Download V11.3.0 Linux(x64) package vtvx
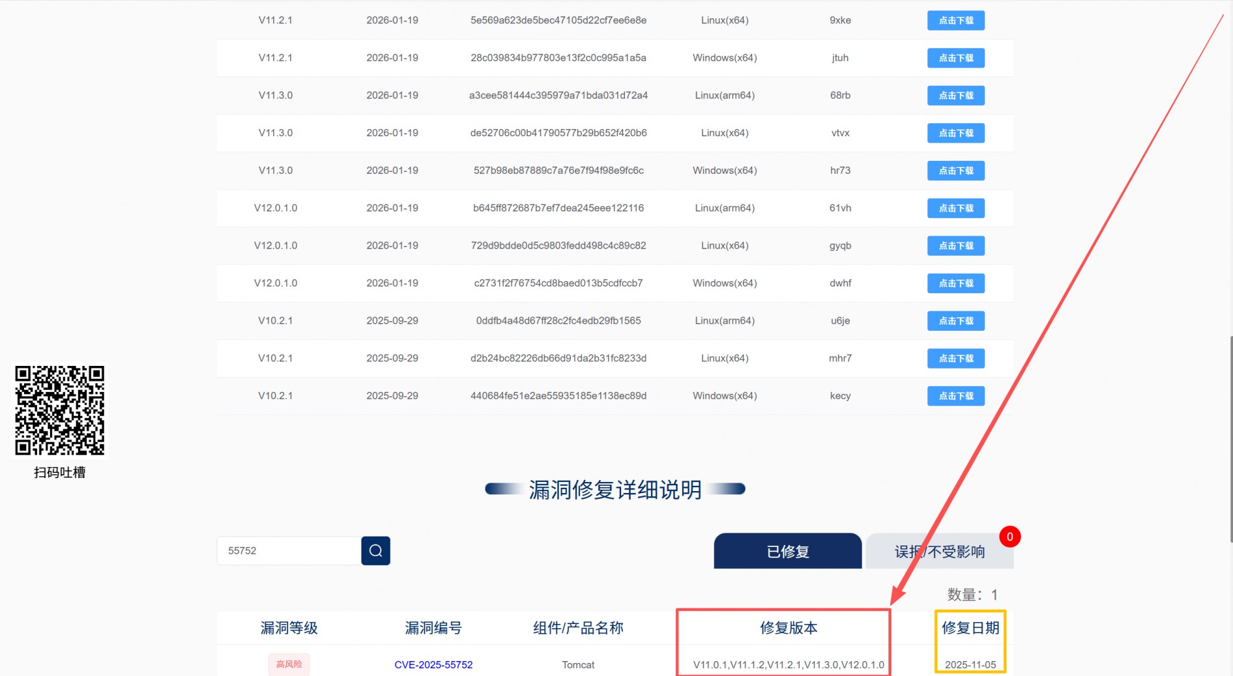Viewport: 1233px width, 676px height. point(955,134)
